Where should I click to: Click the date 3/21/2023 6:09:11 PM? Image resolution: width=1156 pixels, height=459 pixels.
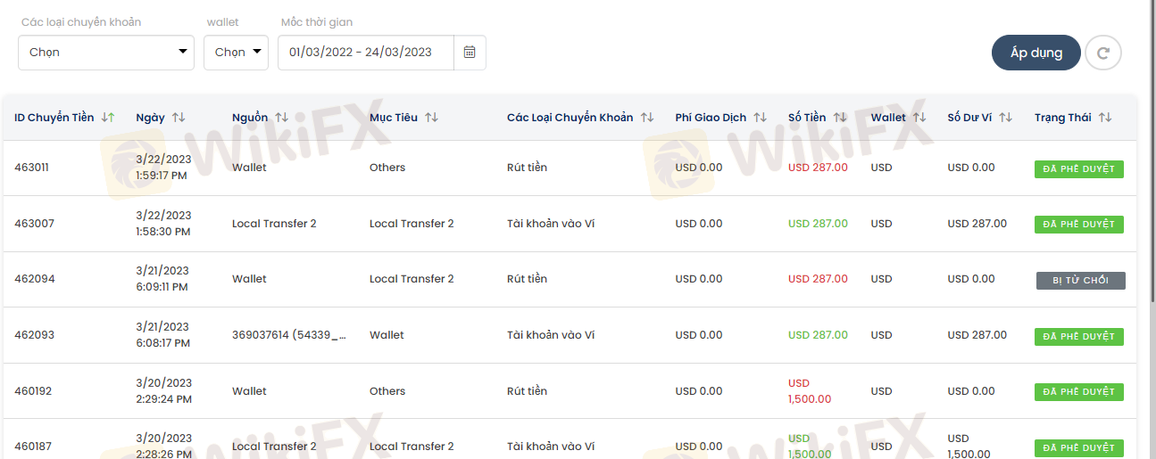click(163, 279)
